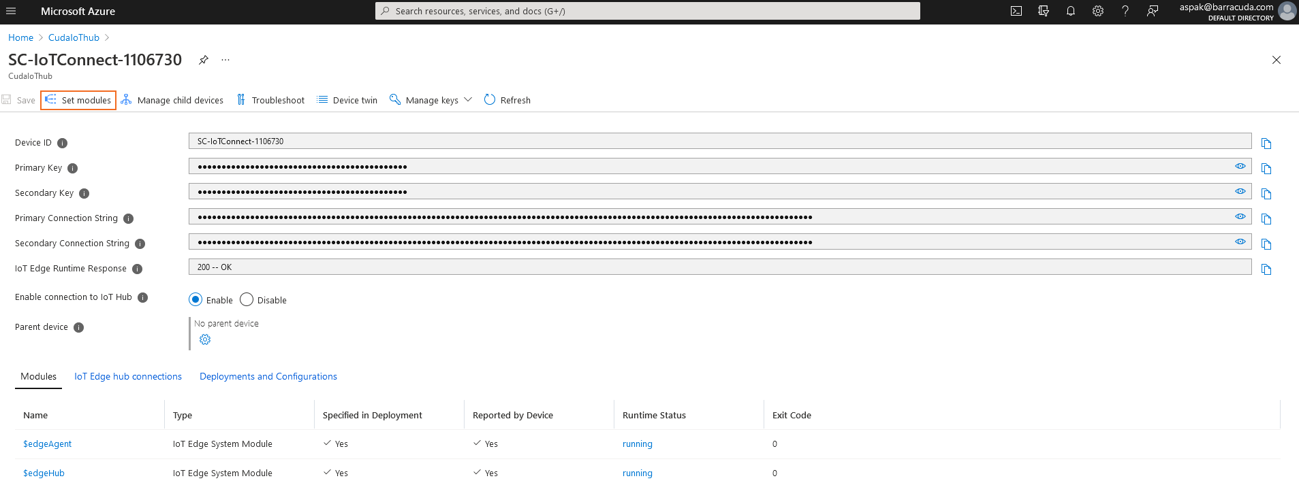Click running status for $edgeHub

638,473
